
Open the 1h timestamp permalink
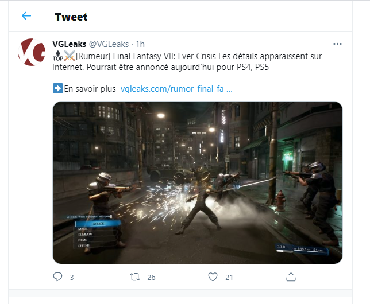[x=140, y=44]
